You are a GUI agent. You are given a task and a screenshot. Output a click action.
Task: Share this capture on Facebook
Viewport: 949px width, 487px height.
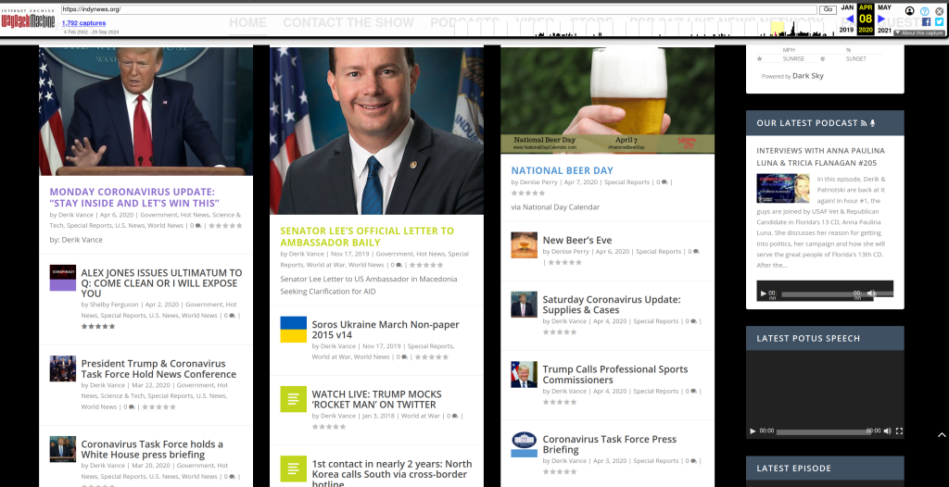926,22
